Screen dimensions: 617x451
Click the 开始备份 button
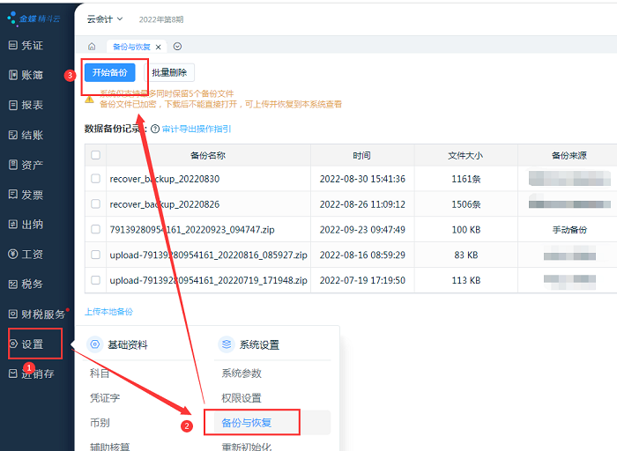110,72
